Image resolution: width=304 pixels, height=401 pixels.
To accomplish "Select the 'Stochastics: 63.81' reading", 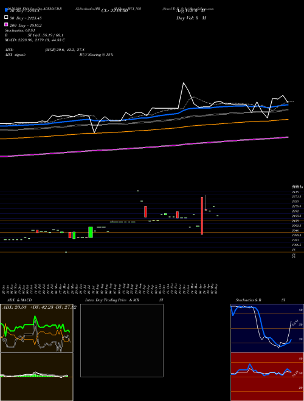I will pos(19,30).
